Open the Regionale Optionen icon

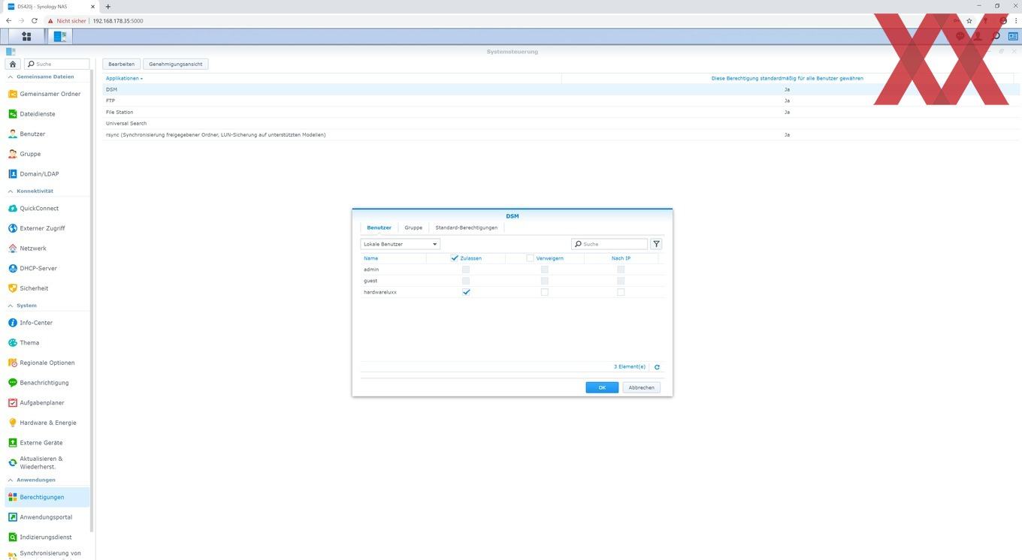click(x=13, y=363)
